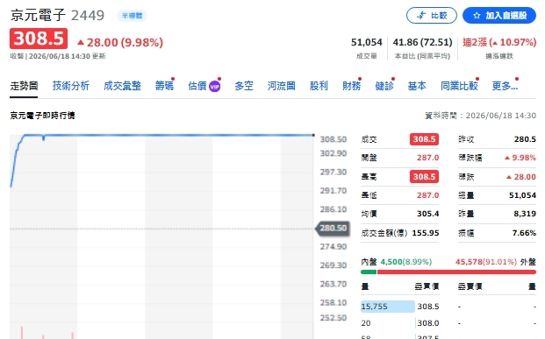This screenshot has height=339, width=545.
Task: Click the purple VIP badge icon
Action: point(214,87)
